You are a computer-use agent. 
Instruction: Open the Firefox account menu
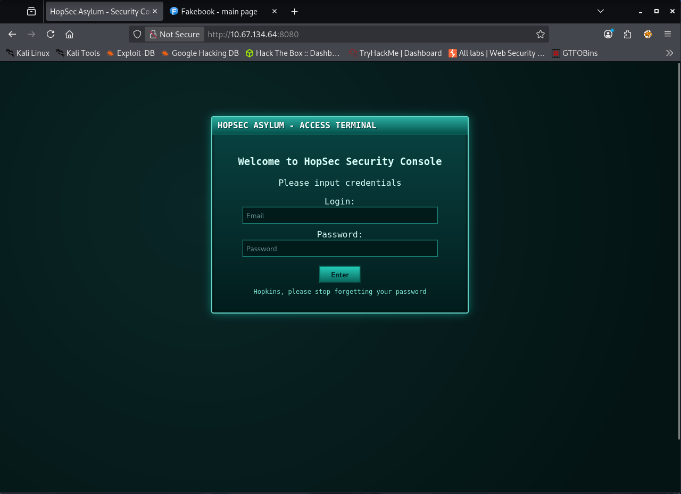coord(608,34)
